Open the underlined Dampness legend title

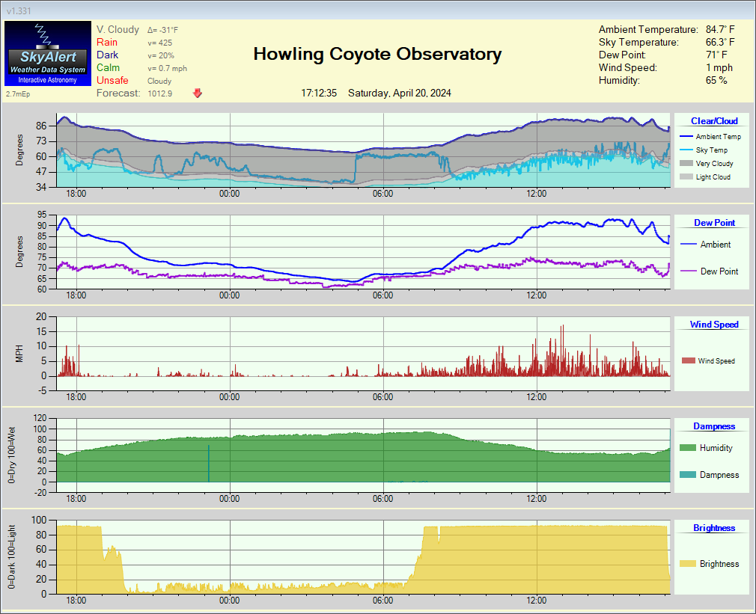pyautogui.click(x=713, y=426)
